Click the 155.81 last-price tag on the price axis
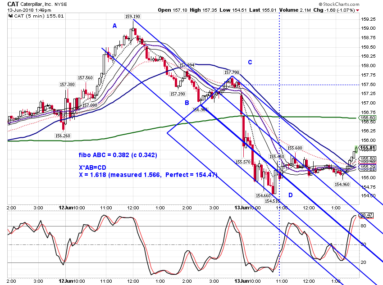Screen dimensions: 383x285 pyautogui.click(x=368, y=148)
